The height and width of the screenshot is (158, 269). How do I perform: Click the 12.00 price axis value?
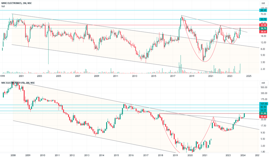[263, 43]
